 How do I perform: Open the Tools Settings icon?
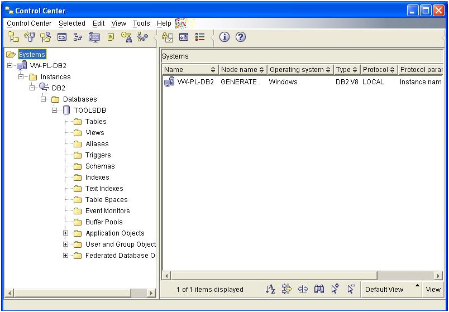(184, 37)
